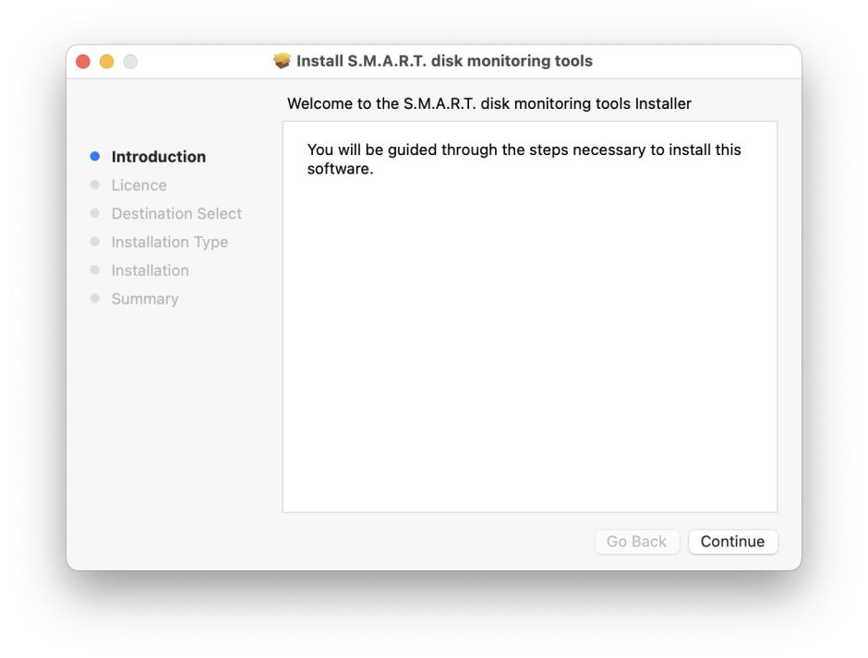Viewport: 868px width, 658px height.
Task: Select the Introduction step in the sidebar
Action: [158, 157]
